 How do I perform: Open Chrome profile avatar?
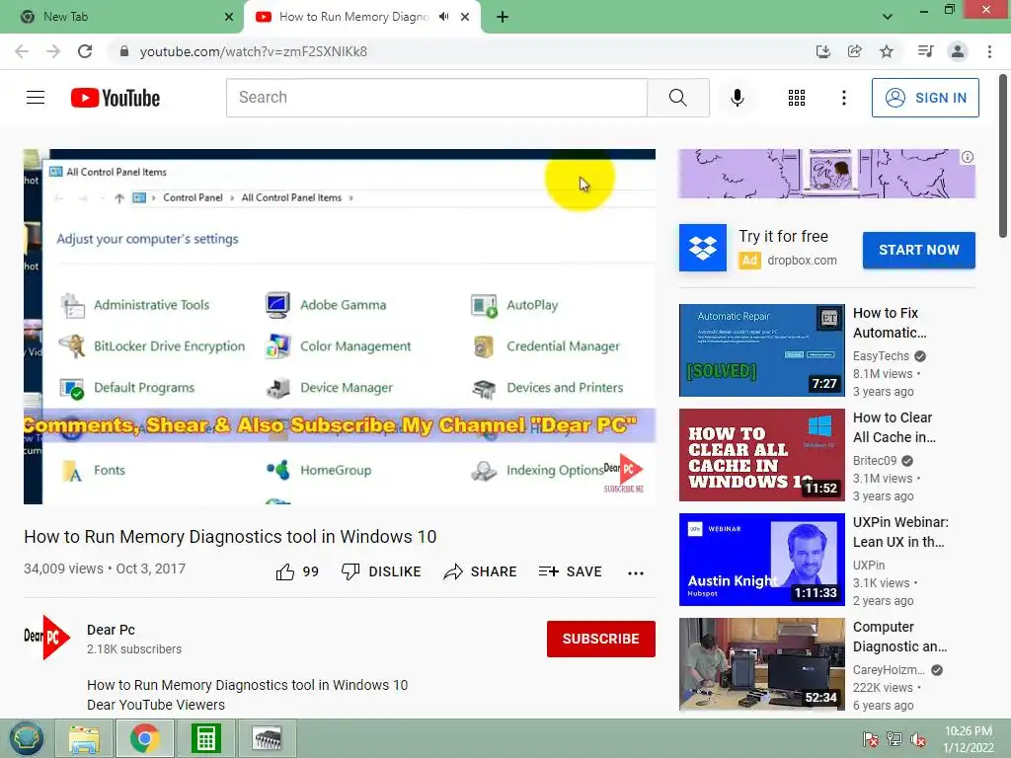coord(958,51)
